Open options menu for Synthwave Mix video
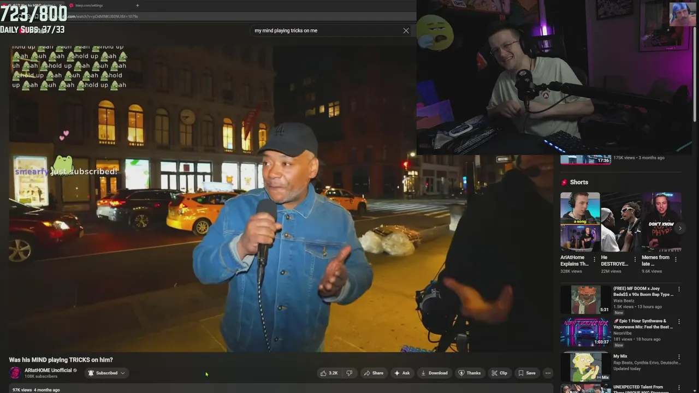Image resolution: width=699 pixels, height=393 pixels. point(679,322)
